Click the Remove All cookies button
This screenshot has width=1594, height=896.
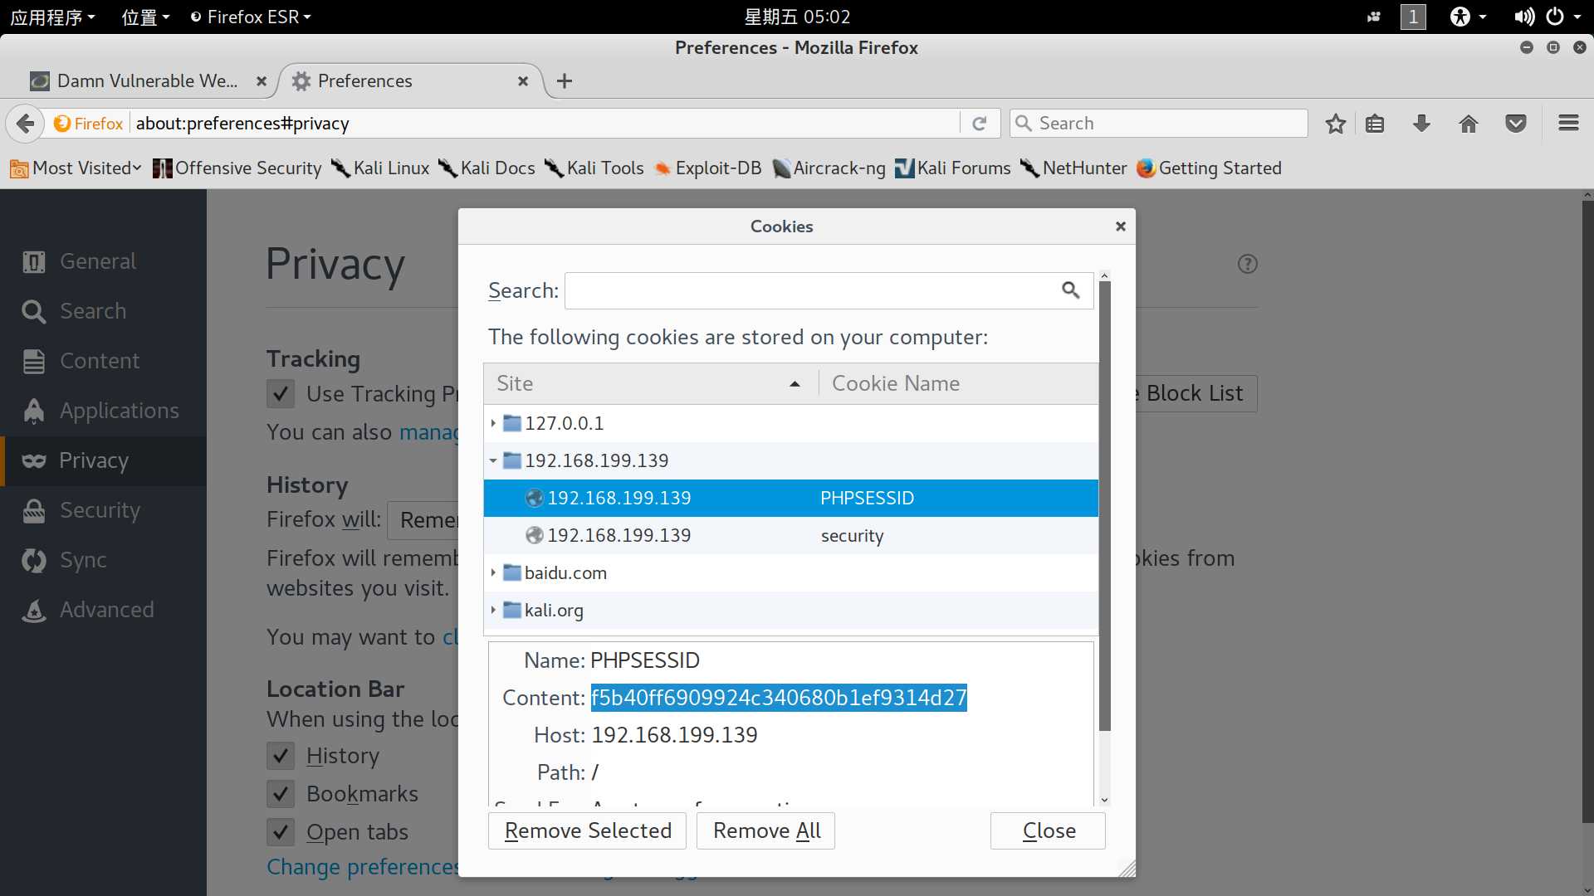[766, 830]
